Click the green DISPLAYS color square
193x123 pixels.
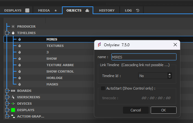coord(13,110)
